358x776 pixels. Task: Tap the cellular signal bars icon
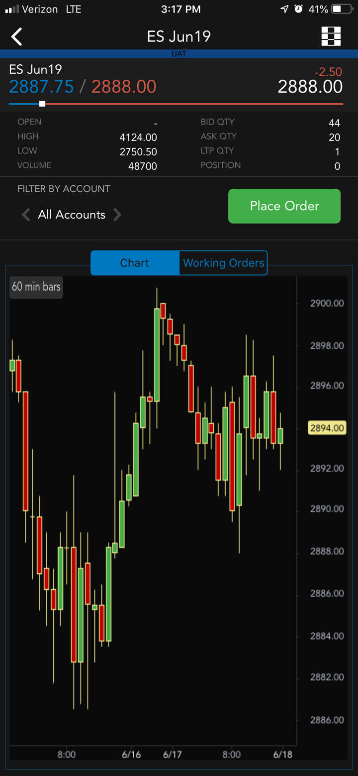point(12,9)
